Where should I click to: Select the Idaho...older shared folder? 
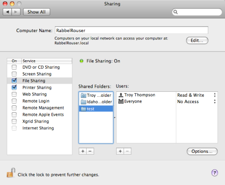click(96, 102)
